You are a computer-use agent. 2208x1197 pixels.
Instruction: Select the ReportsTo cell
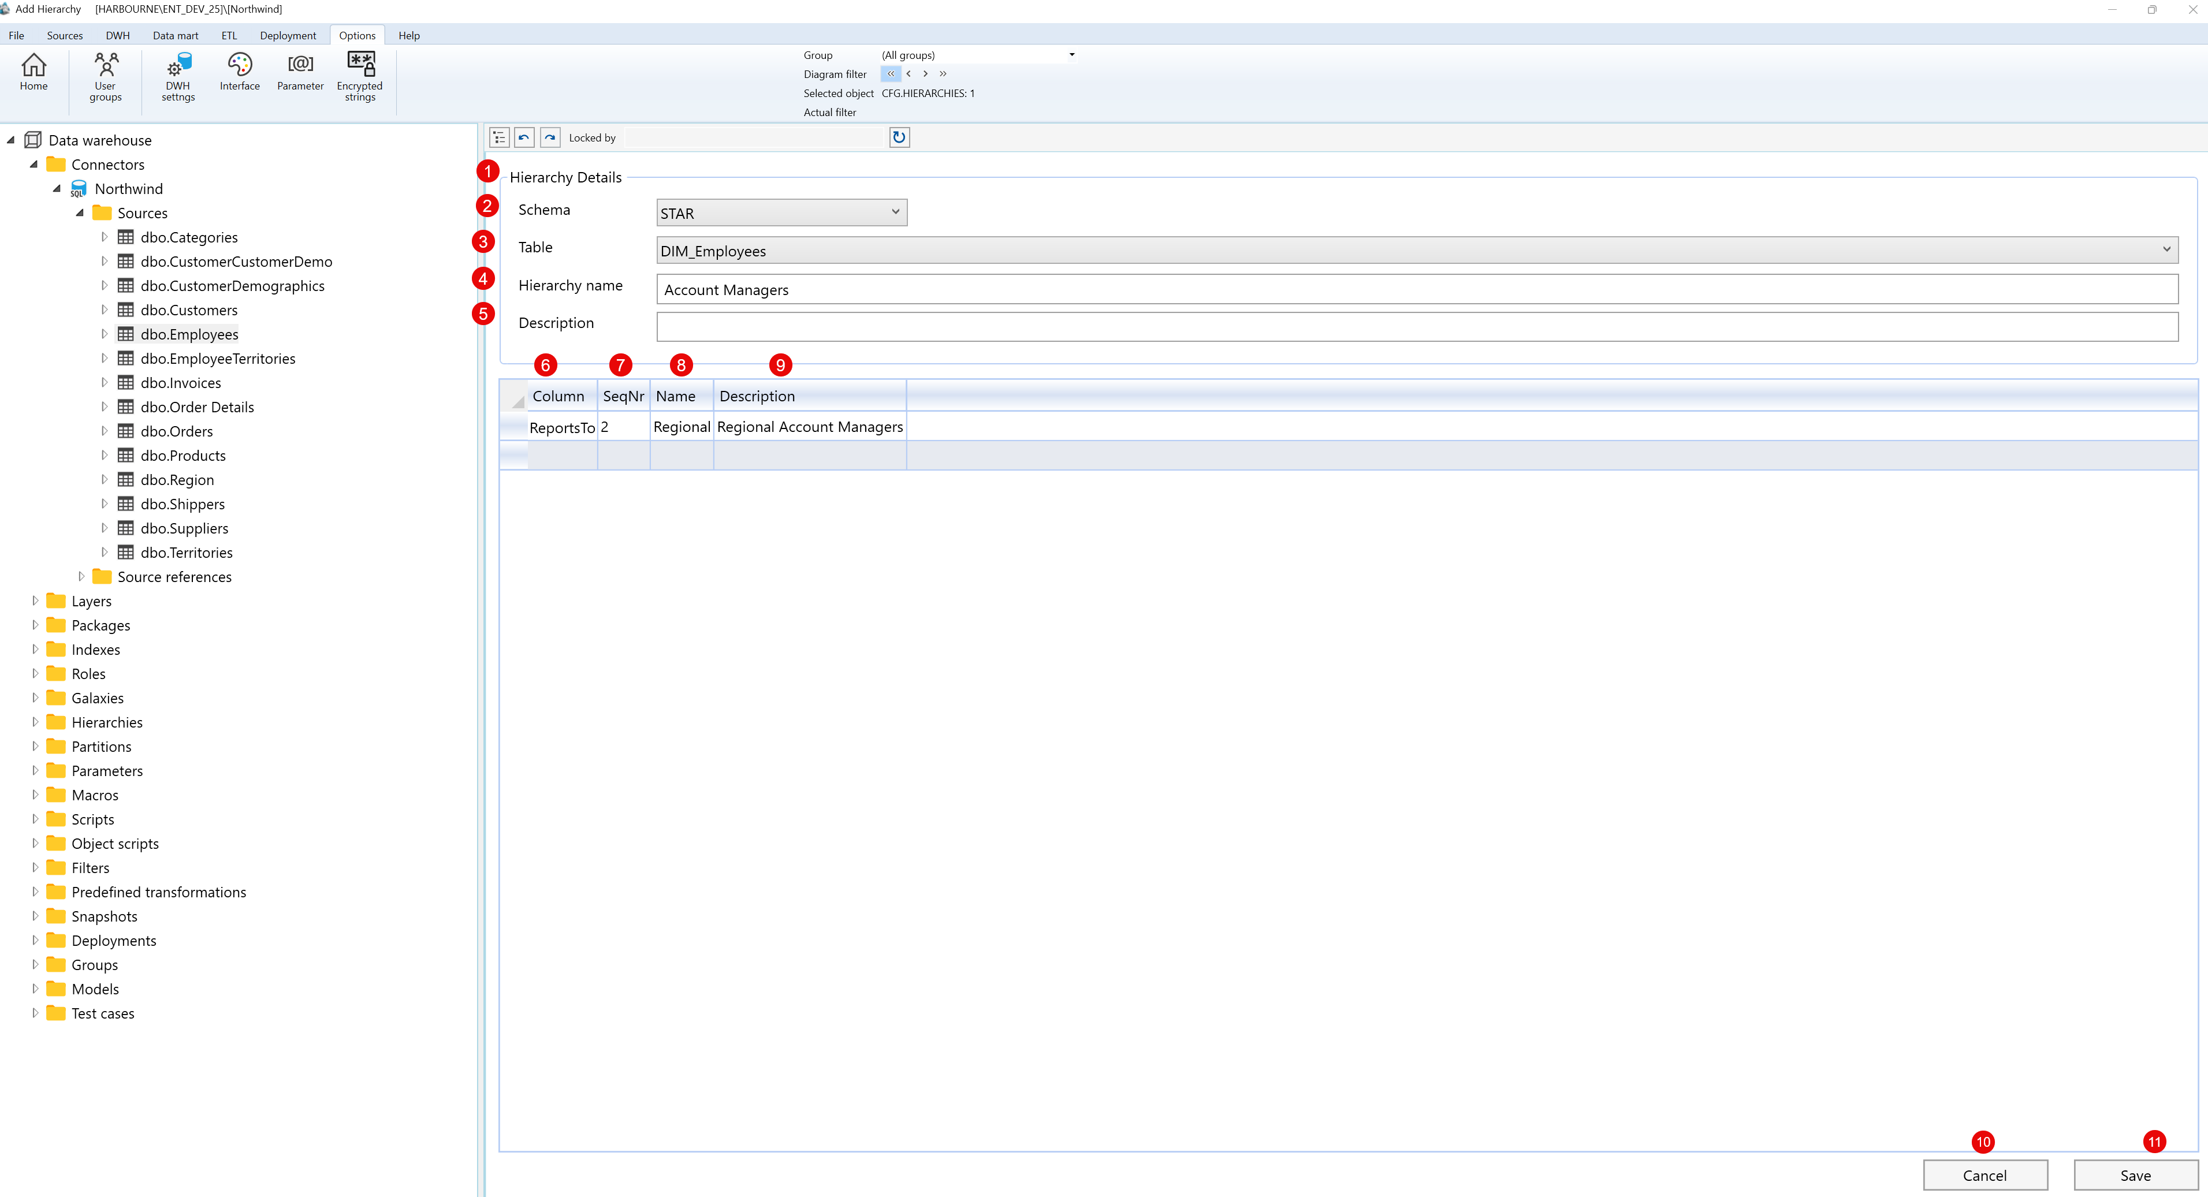[563, 427]
